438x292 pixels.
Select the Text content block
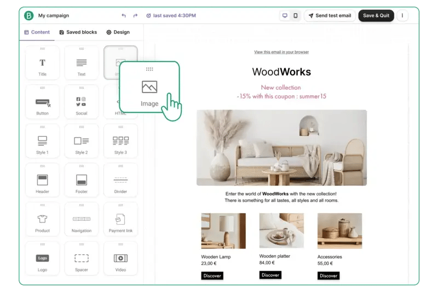tap(82, 63)
